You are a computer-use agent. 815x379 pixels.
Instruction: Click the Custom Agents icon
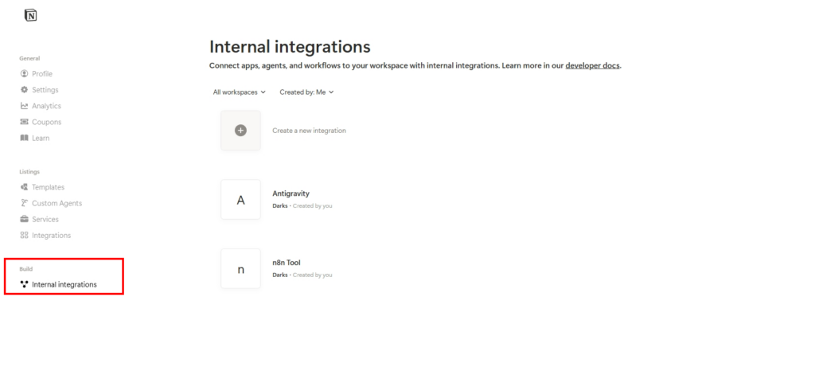click(x=24, y=203)
